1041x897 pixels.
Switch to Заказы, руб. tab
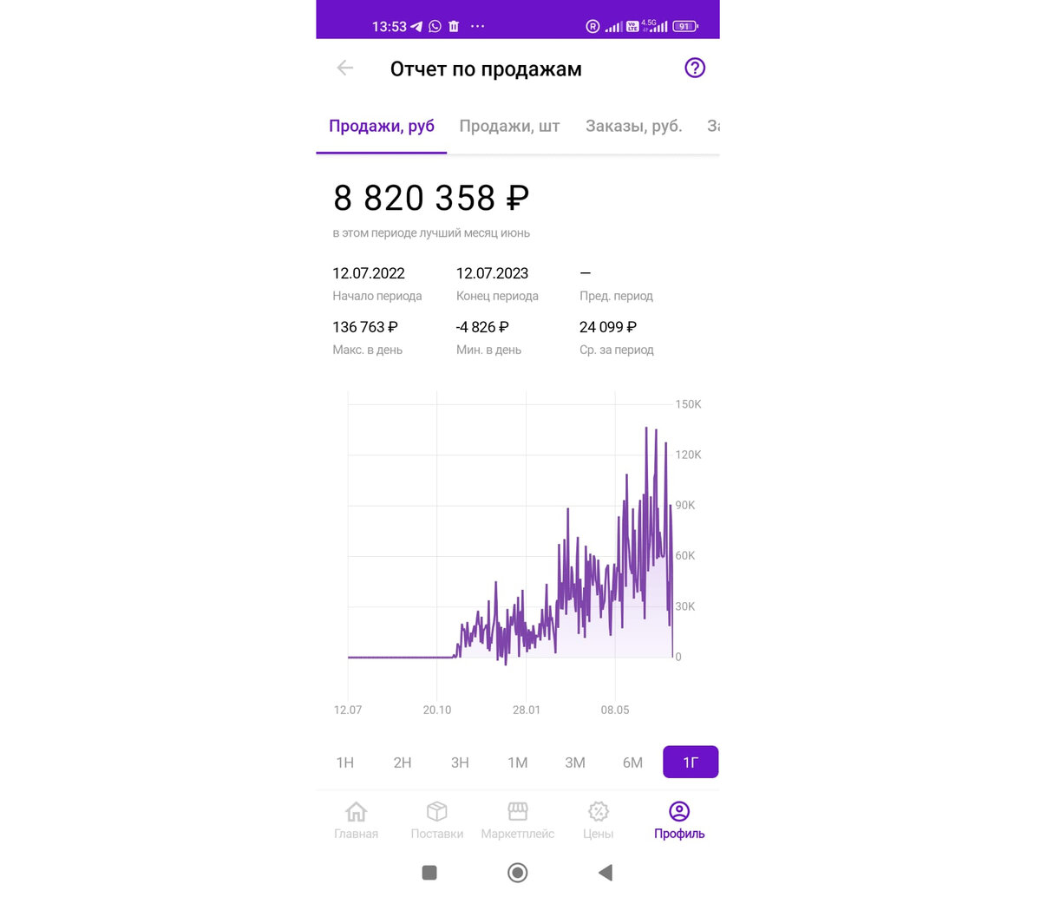[634, 126]
